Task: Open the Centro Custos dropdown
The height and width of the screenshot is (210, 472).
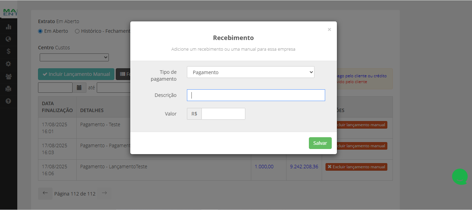Action: [74, 57]
